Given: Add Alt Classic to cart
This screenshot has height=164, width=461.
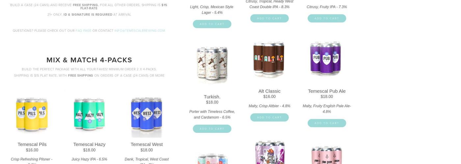Looking at the screenshot, I should pos(269,117).
